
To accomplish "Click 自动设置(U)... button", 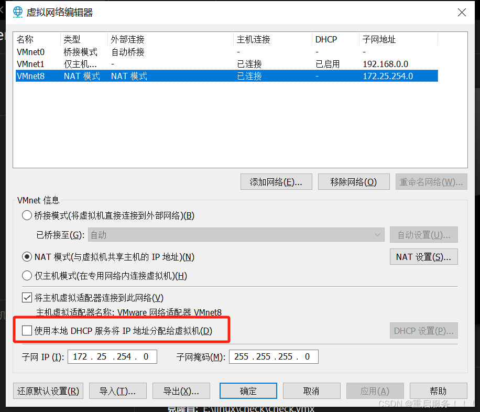I will [424, 235].
